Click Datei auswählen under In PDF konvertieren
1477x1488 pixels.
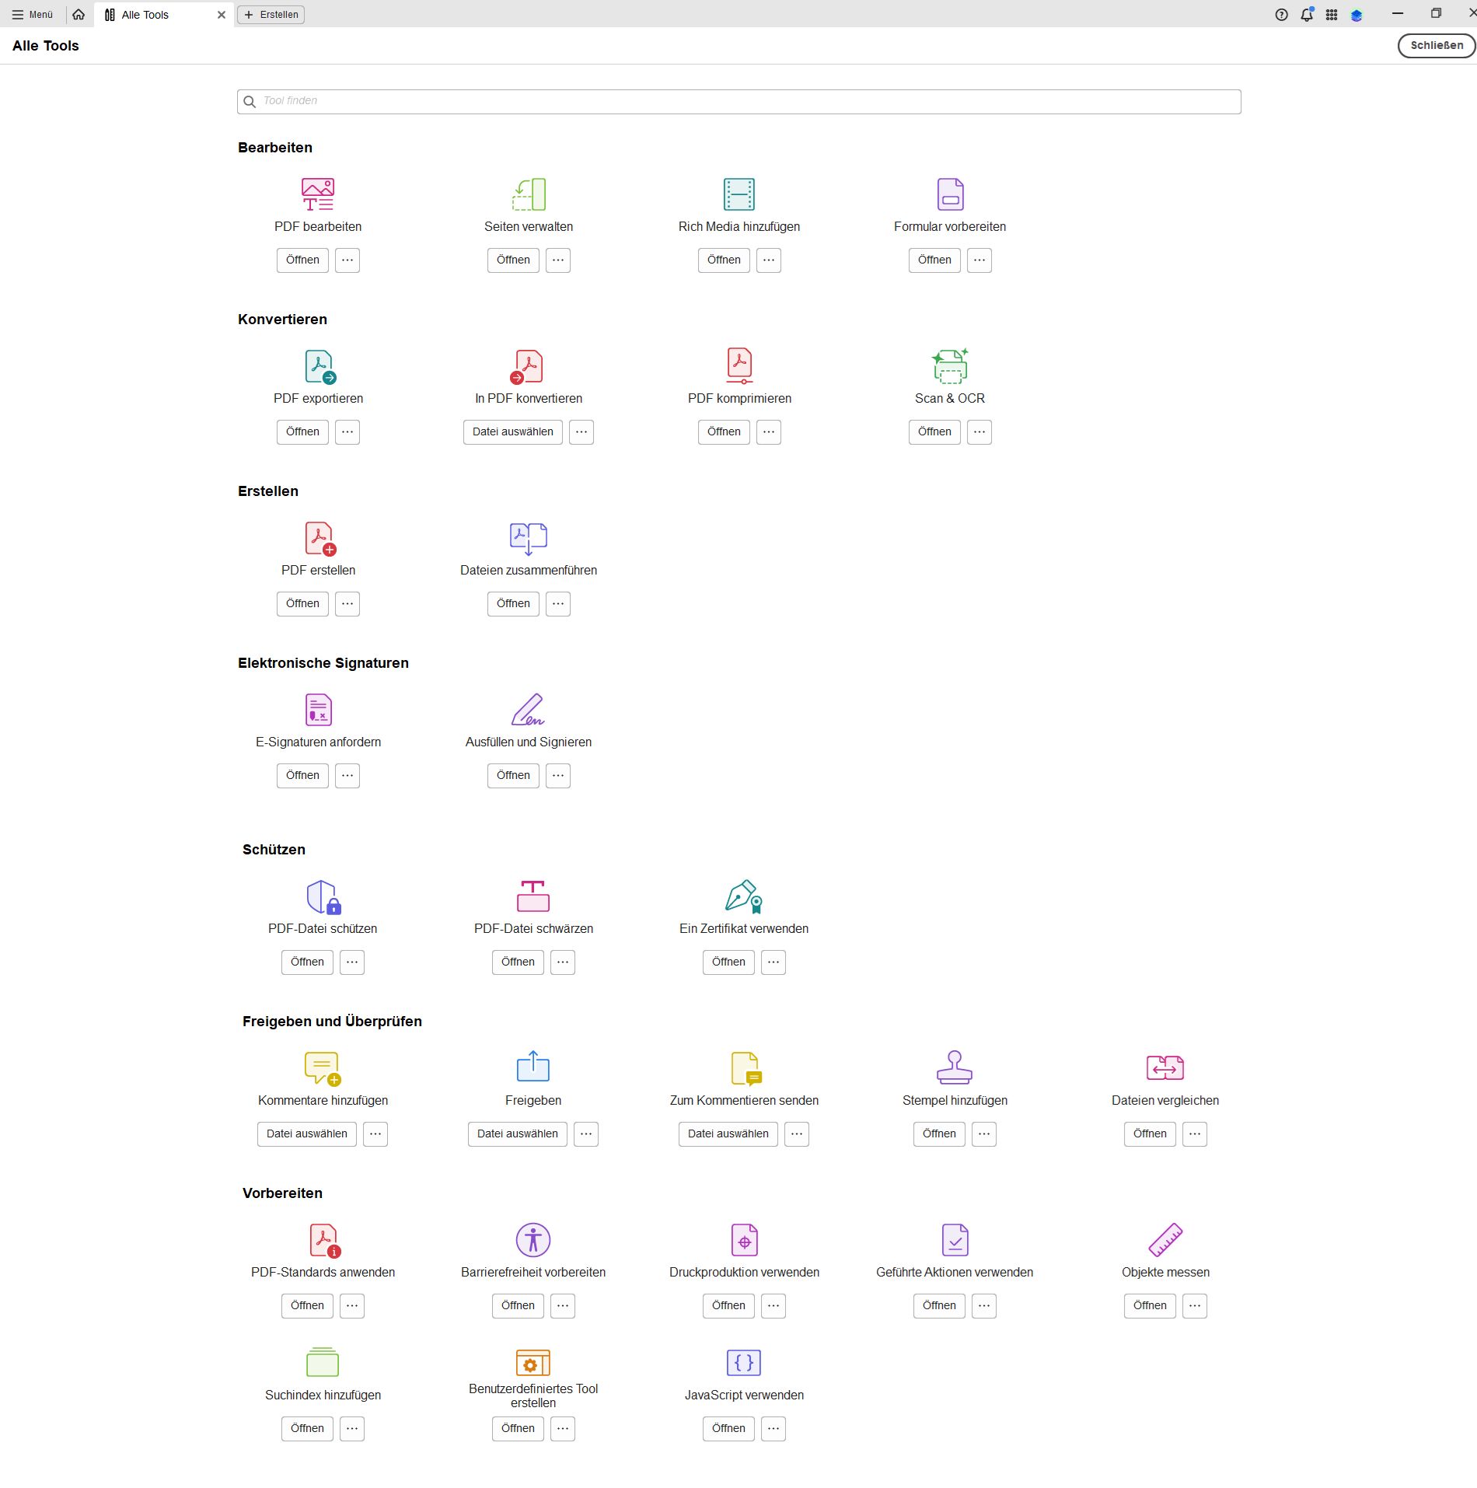[x=512, y=431]
